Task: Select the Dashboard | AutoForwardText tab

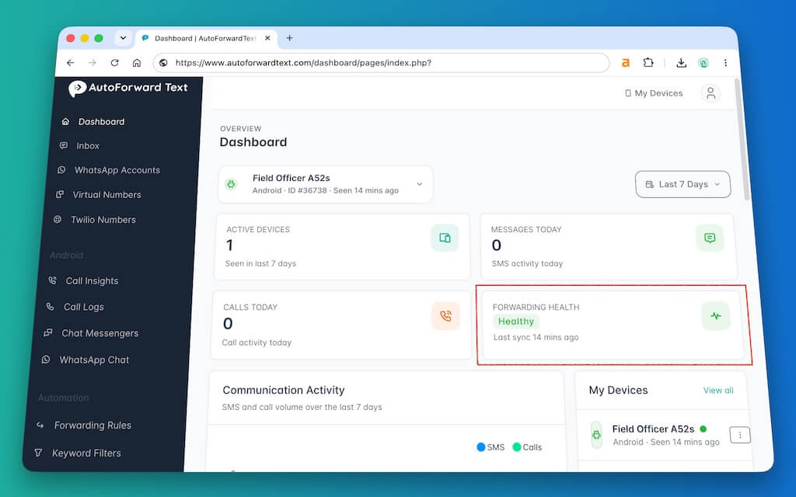Action: pyautogui.click(x=207, y=39)
